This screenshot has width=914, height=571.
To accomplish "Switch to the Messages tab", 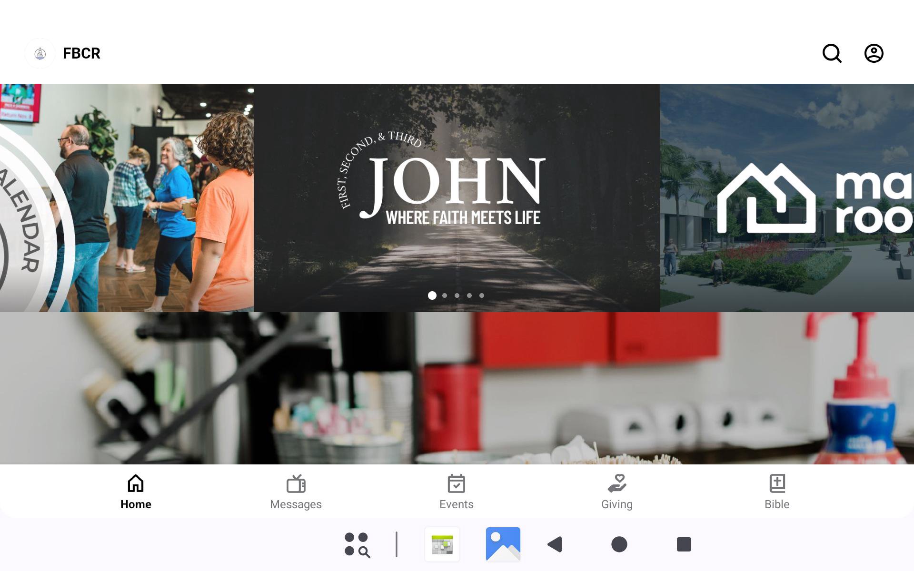I will [x=296, y=492].
